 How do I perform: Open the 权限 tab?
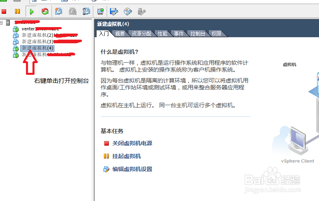(x=216, y=34)
